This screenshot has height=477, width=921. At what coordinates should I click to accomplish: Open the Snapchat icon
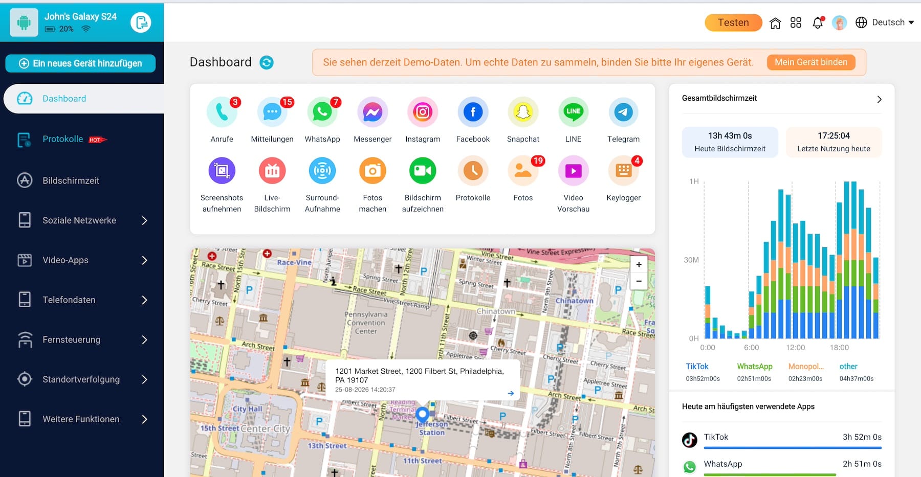[x=523, y=112]
